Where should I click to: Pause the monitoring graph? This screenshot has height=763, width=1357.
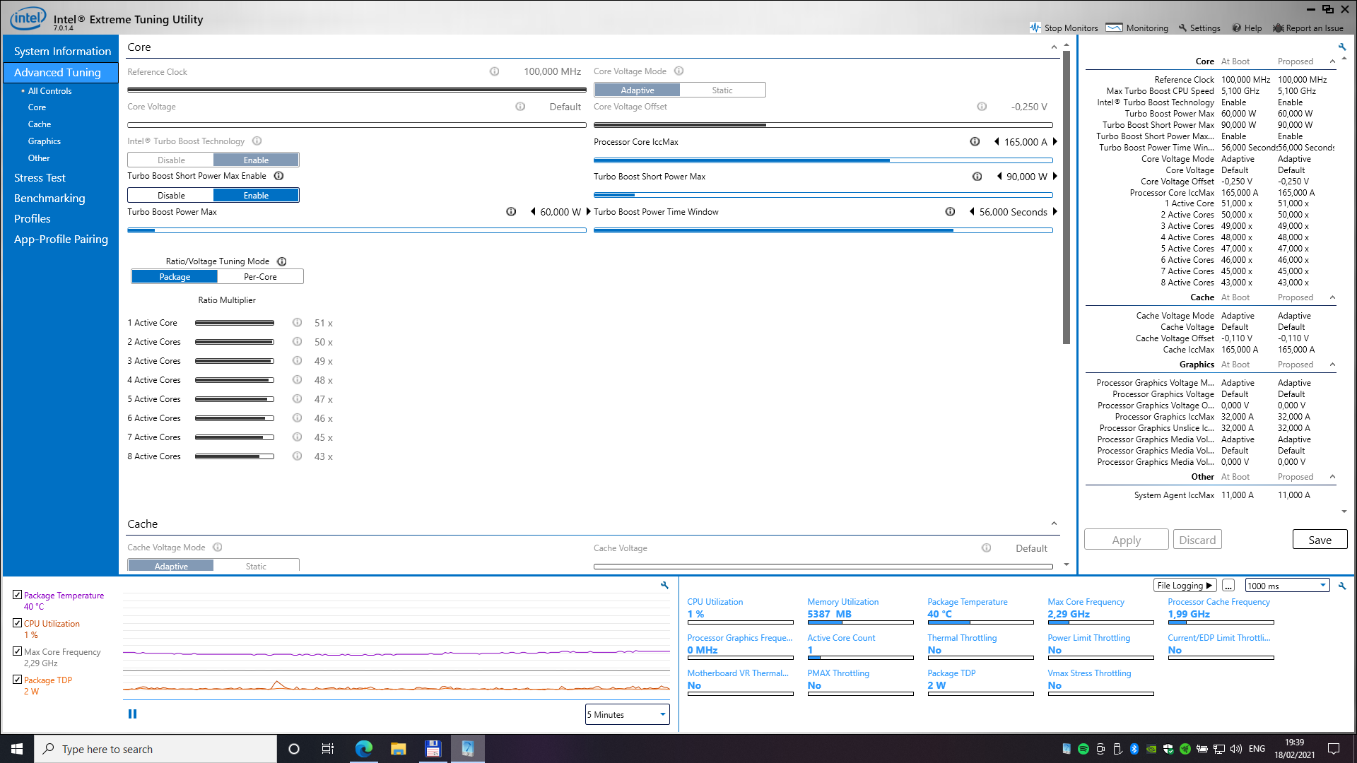[132, 714]
